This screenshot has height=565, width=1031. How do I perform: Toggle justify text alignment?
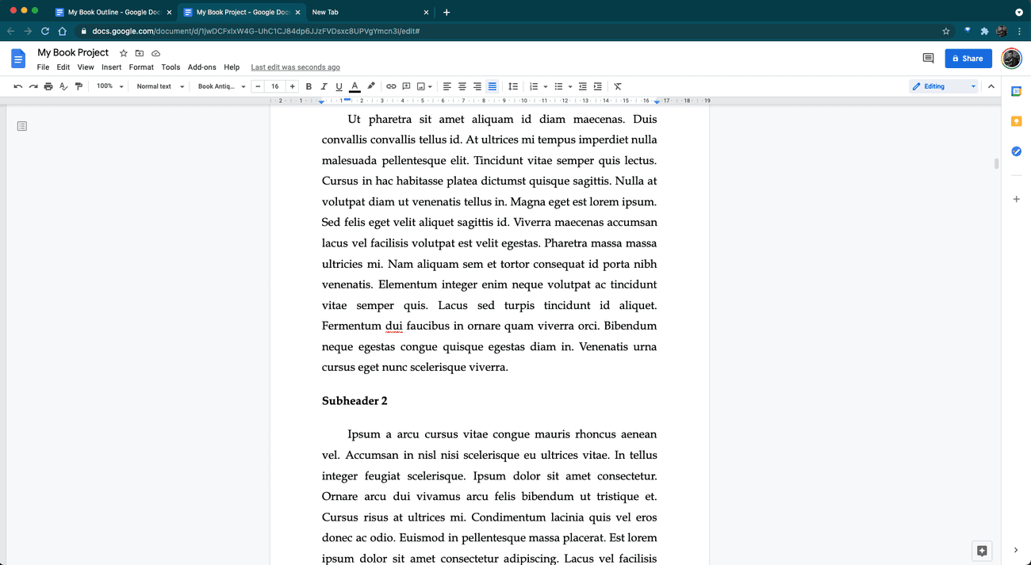[493, 86]
